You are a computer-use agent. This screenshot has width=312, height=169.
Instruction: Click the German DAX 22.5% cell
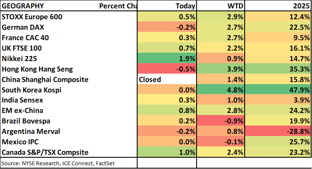278,27
